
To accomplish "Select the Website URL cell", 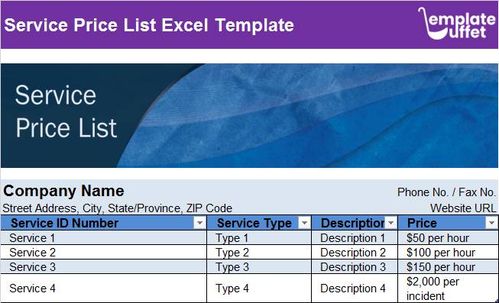I will coord(463,208).
